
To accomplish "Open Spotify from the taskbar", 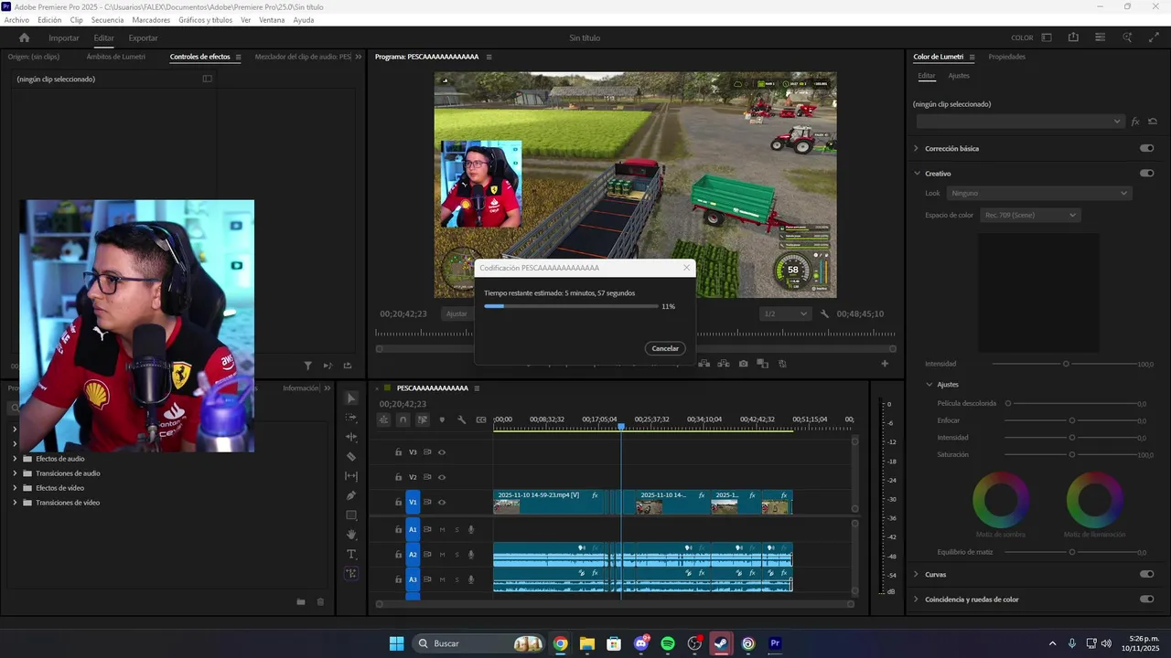I will click(x=668, y=643).
